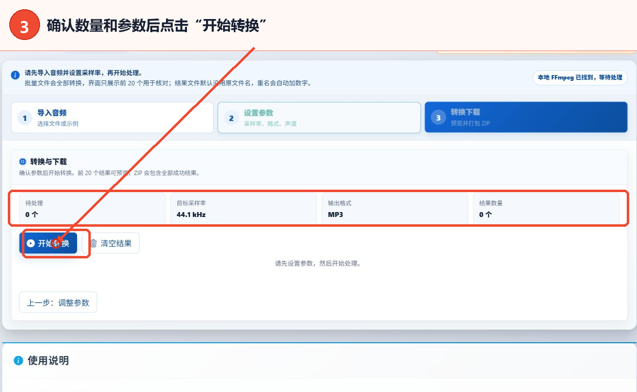Click the 转换与下载 section title
This screenshot has width=637, height=392.
(48, 161)
